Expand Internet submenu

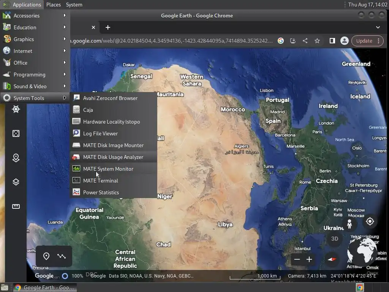click(x=35, y=51)
